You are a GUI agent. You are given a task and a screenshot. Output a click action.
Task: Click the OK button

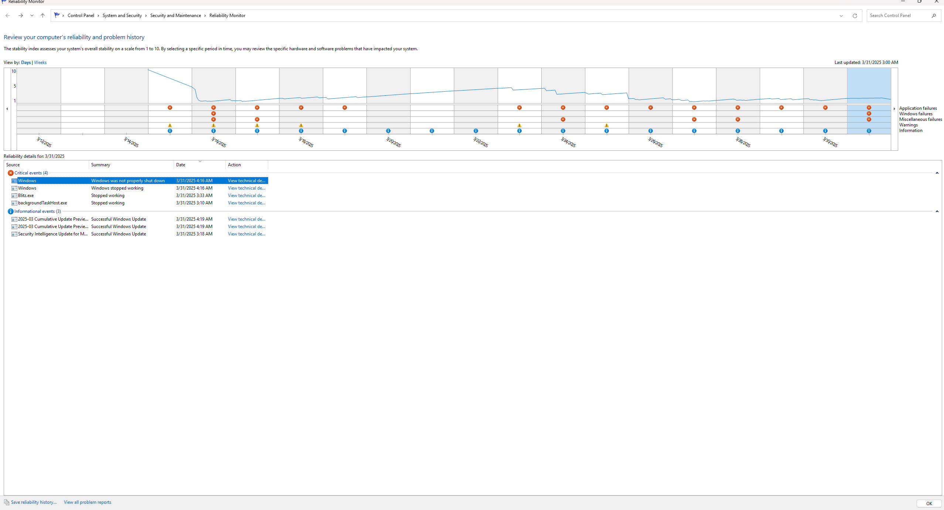pos(929,503)
